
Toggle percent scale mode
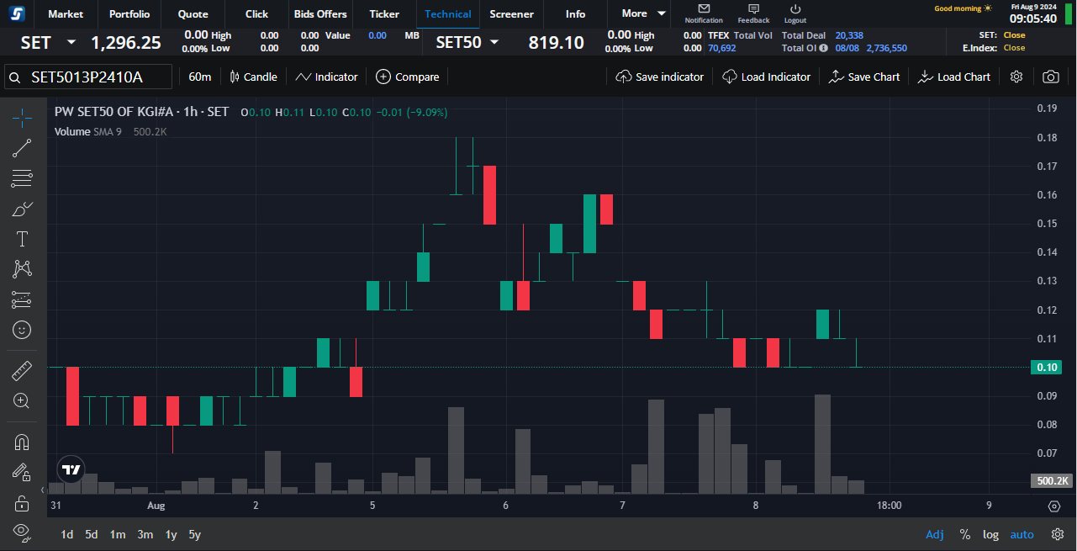[964, 534]
